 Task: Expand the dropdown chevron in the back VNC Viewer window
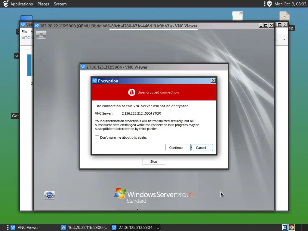pos(284,40)
